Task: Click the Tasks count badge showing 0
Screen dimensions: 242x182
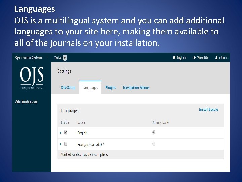Action: [x=65, y=58]
